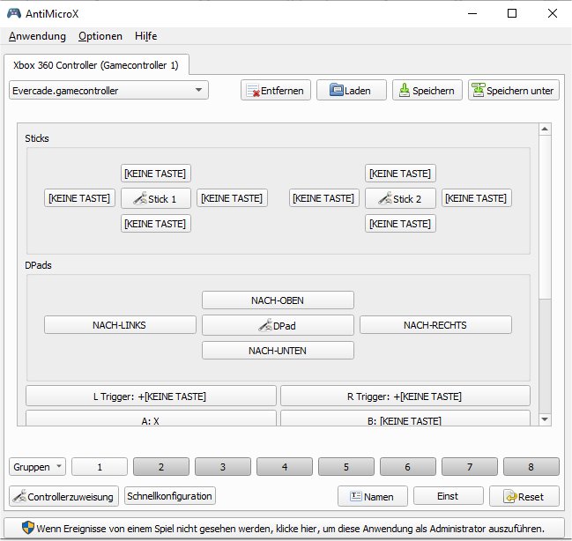Click the Schnellkonfiguration button
Image resolution: width=572 pixels, height=541 pixels.
(170, 496)
